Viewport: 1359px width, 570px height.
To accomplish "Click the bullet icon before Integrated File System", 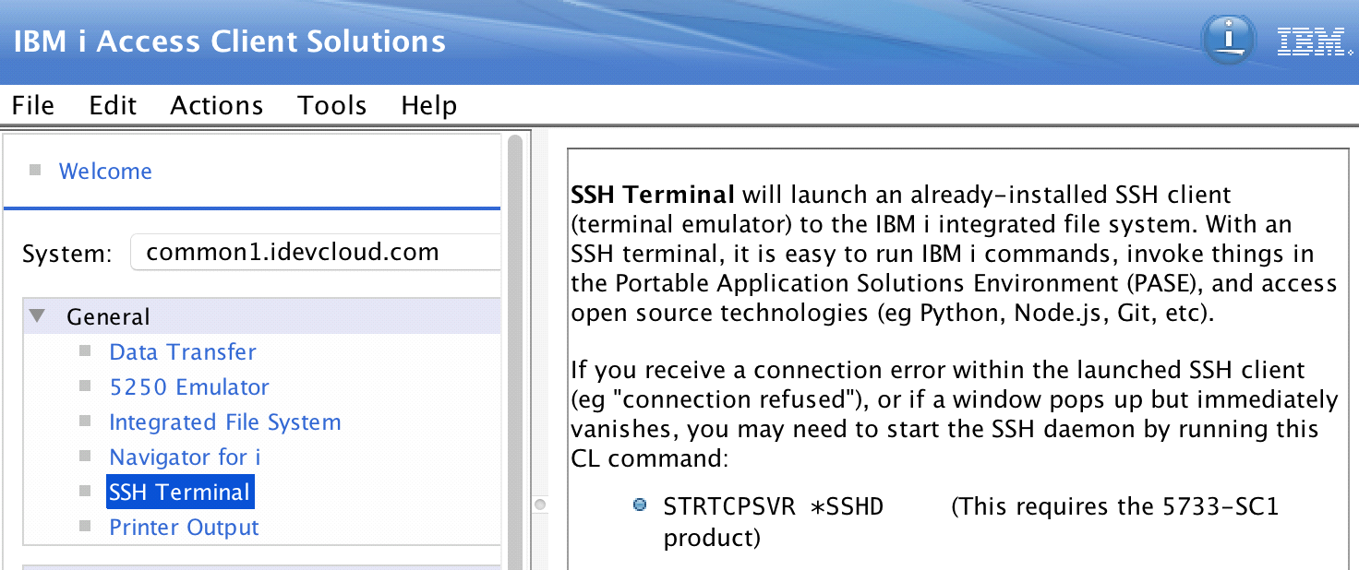I will (86, 422).
